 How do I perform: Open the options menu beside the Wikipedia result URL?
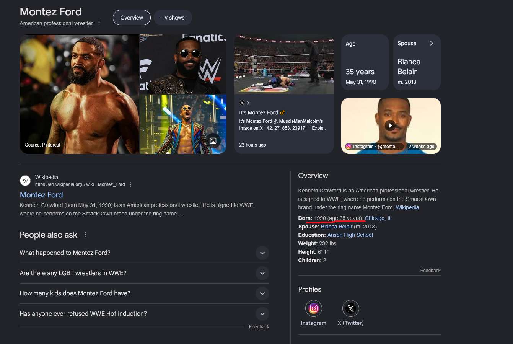[130, 184]
